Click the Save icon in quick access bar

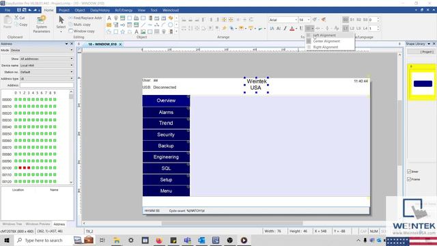coord(18,10)
